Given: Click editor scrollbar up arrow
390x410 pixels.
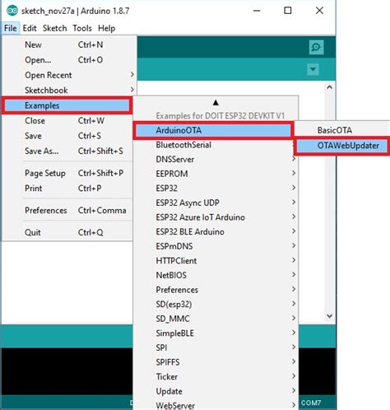Looking at the screenshot, I should [x=330, y=87].
